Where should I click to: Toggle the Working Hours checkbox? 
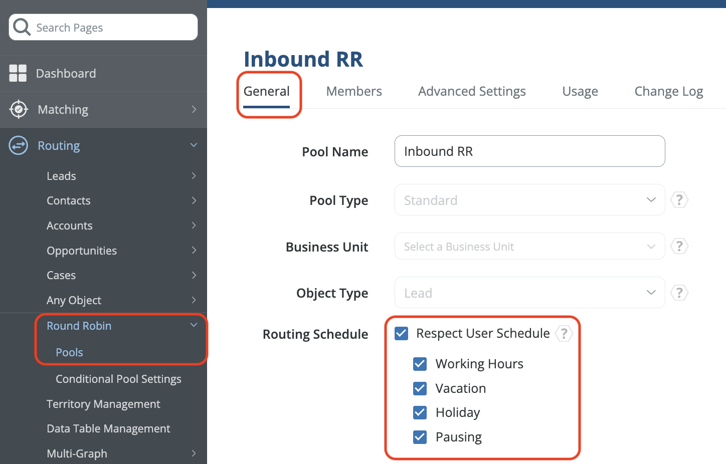[x=420, y=364]
